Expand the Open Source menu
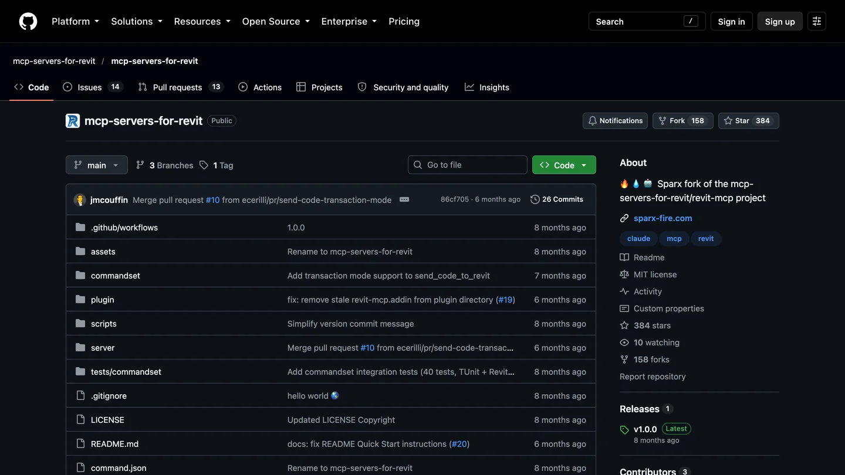 [276, 21]
